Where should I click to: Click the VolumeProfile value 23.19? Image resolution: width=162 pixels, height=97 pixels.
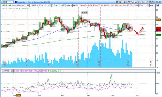click(x=136, y=5)
